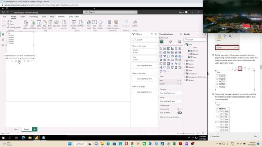Check the Date field checkbox
262x147 pixels.
(189, 47)
